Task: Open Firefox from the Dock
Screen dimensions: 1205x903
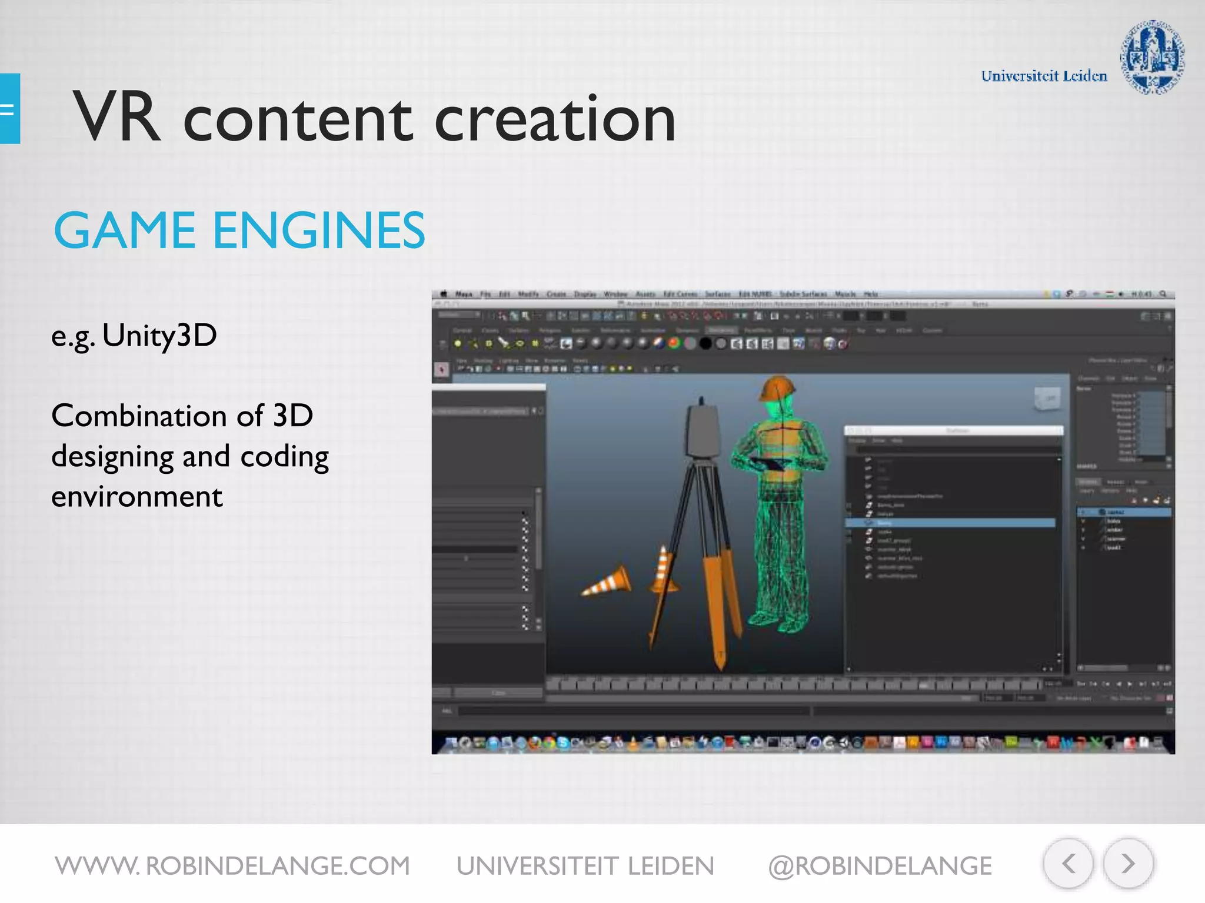Action: (535, 743)
